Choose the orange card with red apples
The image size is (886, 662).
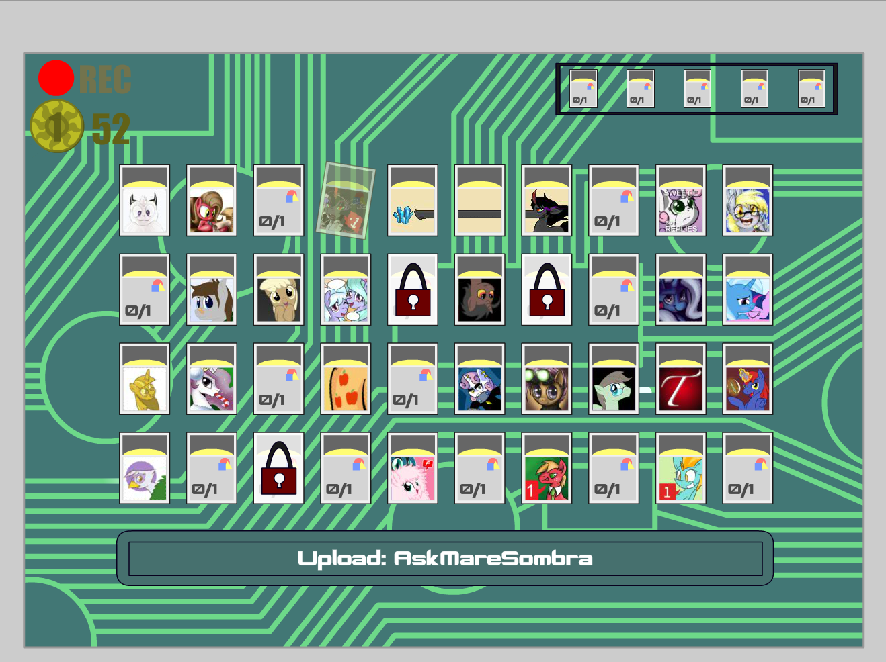click(346, 379)
